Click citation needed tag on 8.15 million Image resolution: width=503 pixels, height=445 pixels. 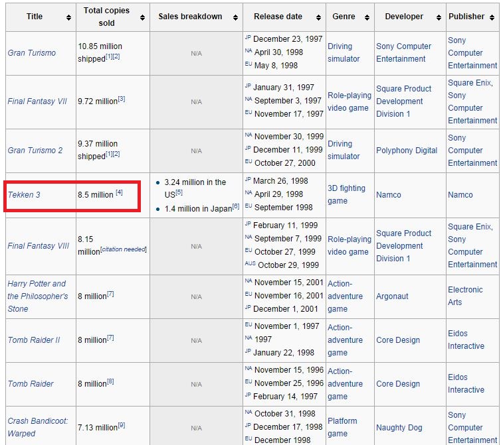click(x=124, y=249)
